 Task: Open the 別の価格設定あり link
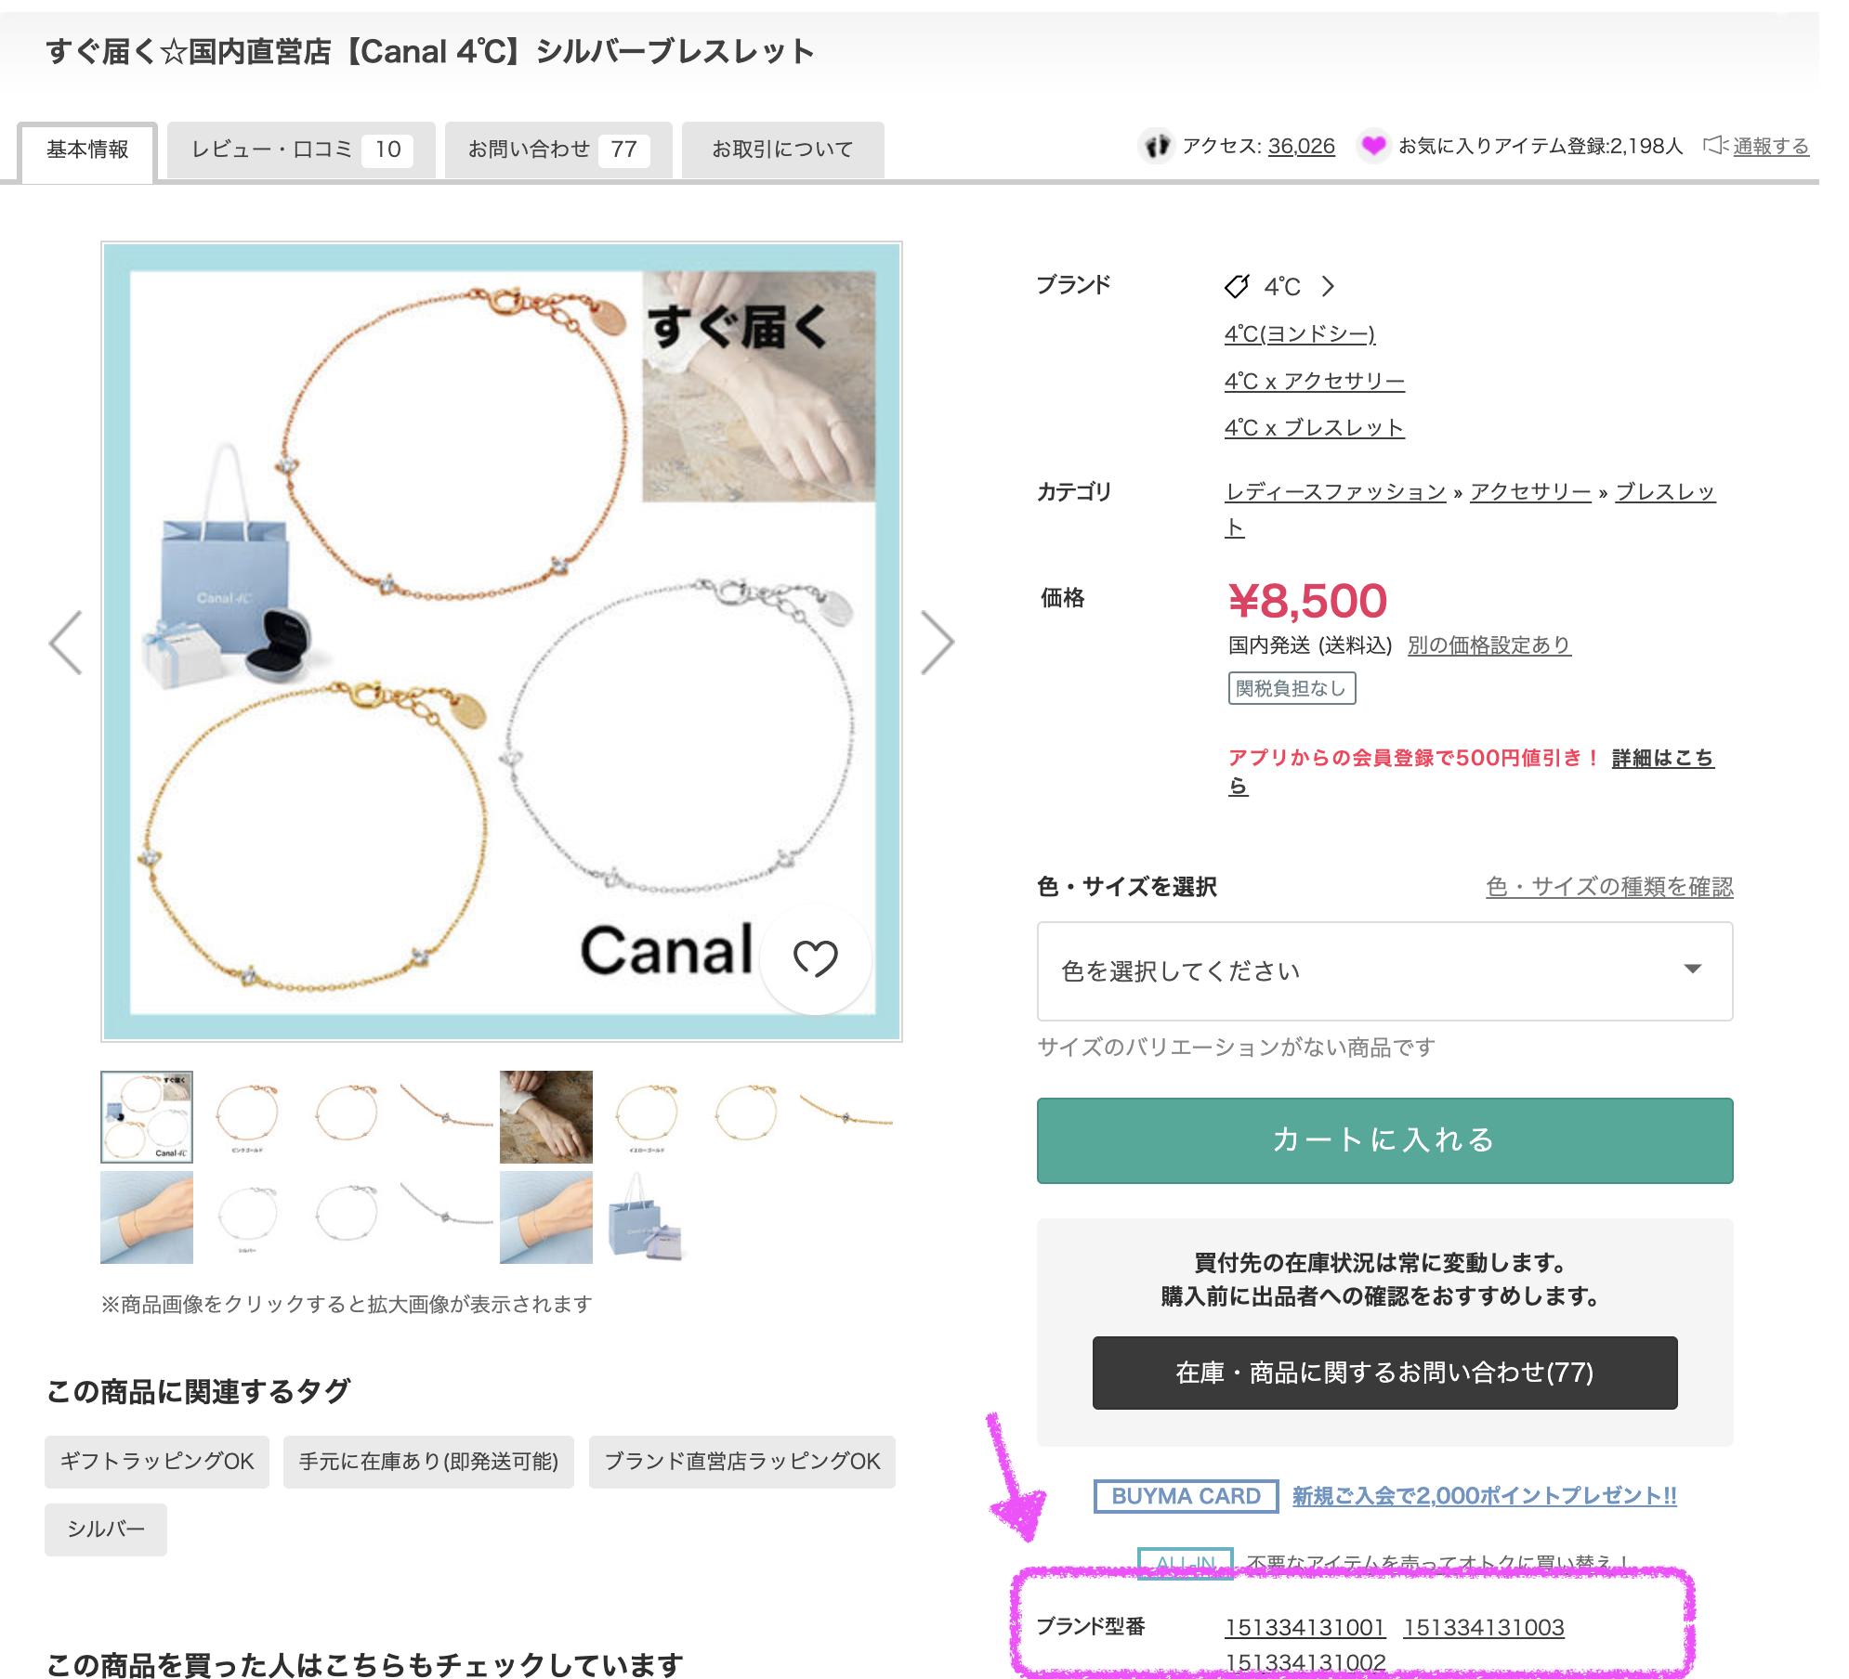1489,645
